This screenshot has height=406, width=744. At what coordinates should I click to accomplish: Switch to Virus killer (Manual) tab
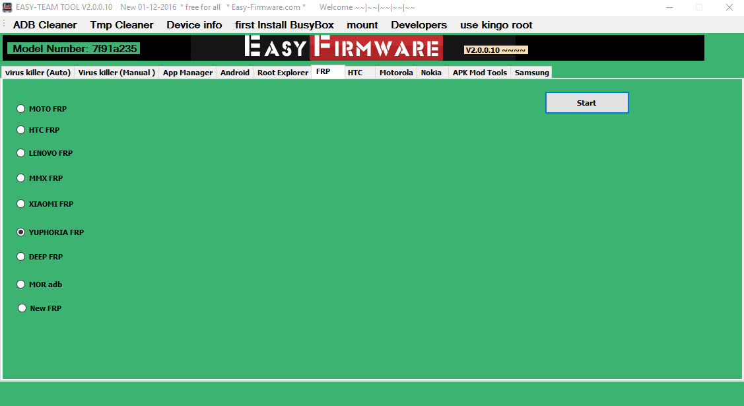click(117, 72)
